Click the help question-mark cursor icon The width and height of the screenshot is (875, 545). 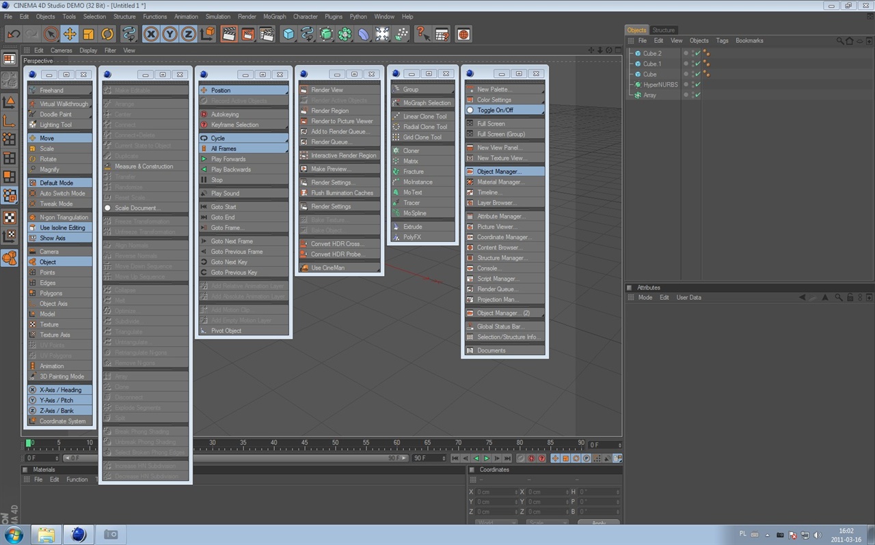422,34
